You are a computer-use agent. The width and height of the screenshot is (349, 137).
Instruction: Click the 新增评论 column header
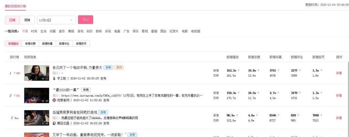tap(297, 57)
